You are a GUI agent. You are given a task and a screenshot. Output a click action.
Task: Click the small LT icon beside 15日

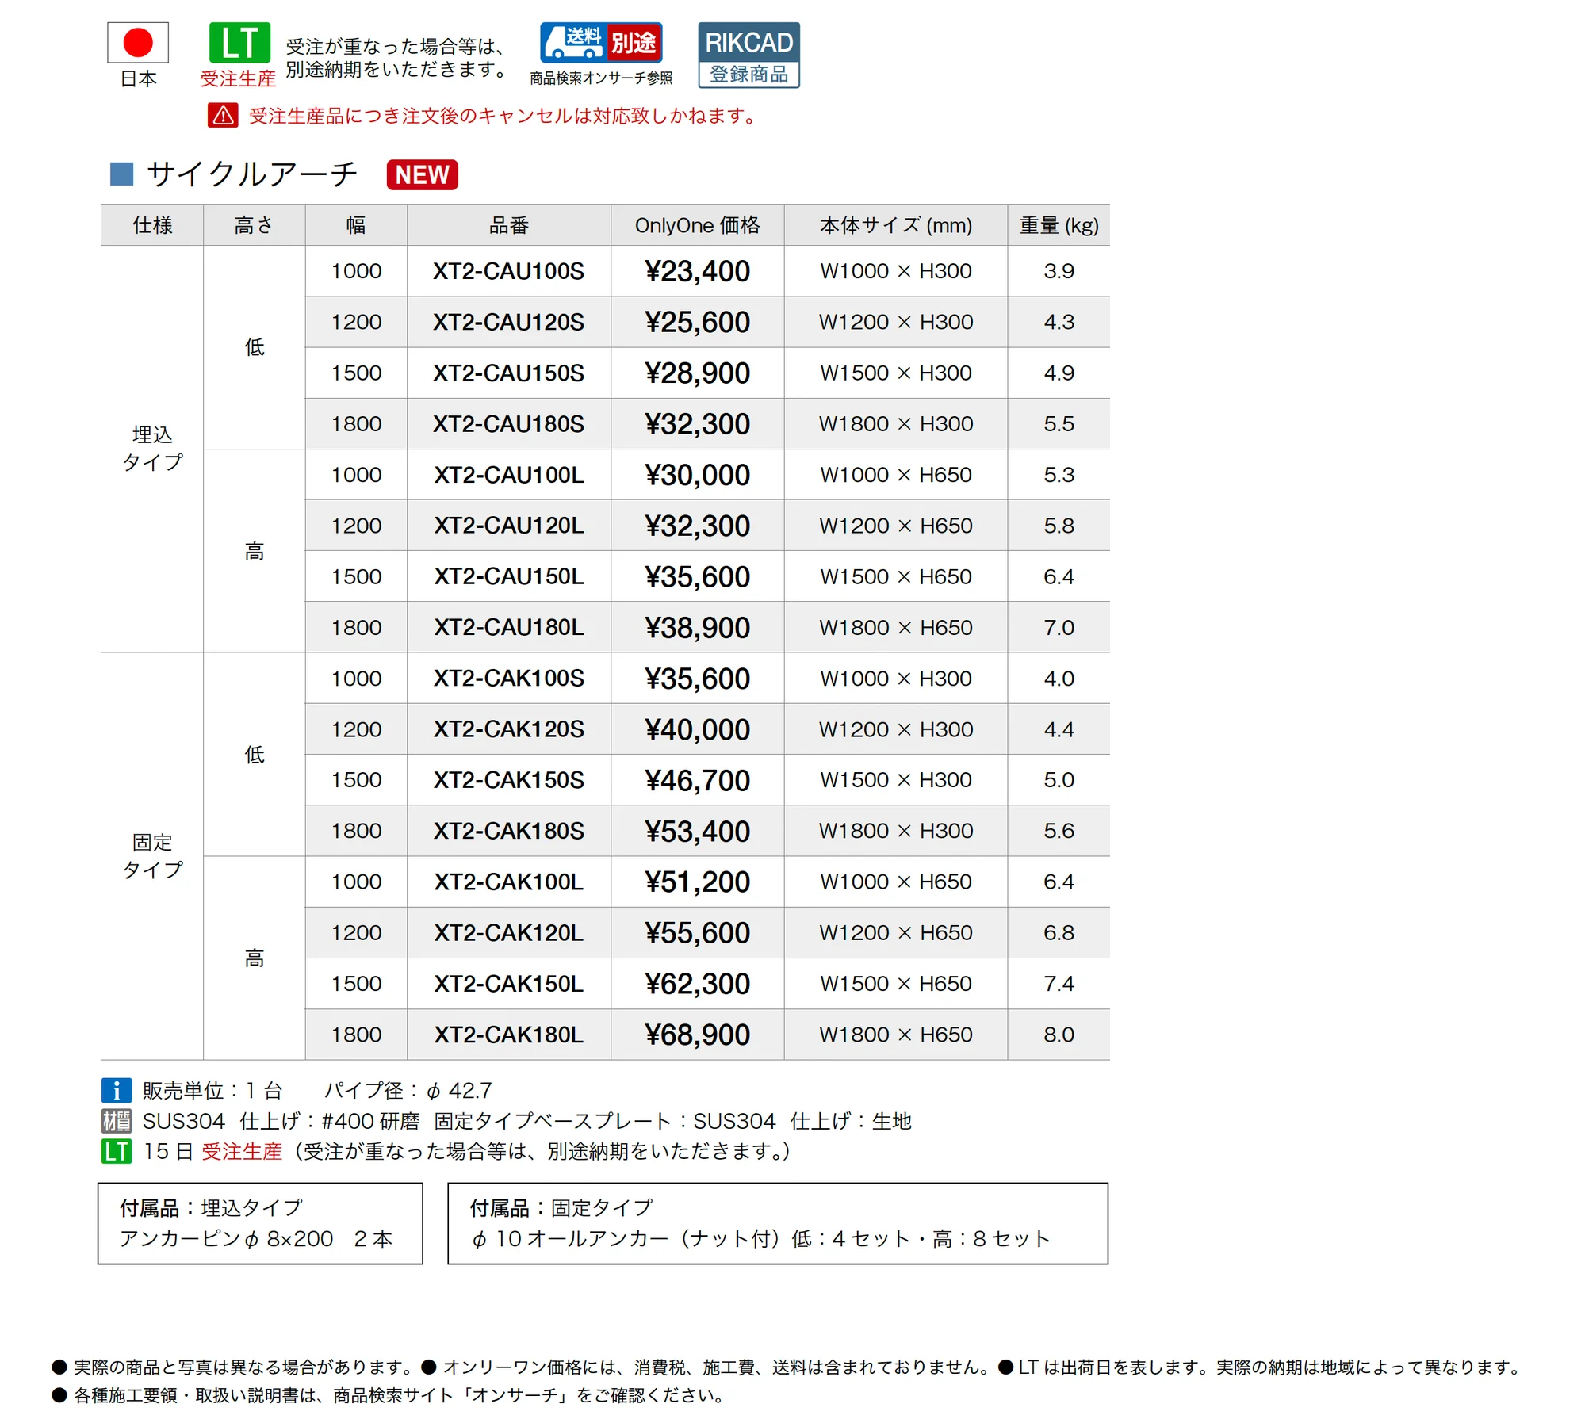(x=117, y=1151)
